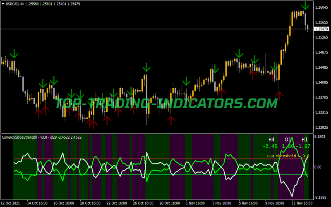
Task: Click the 3 Nov 16:00 time axis label
Action: pyautogui.click(x=222, y=203)
